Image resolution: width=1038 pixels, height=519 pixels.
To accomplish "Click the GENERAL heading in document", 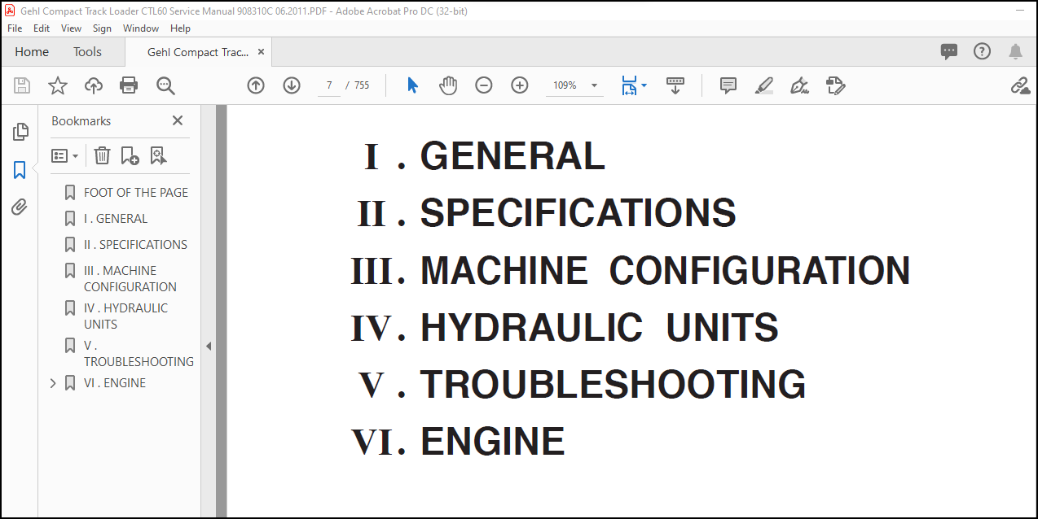I will (x=512, y=156).
